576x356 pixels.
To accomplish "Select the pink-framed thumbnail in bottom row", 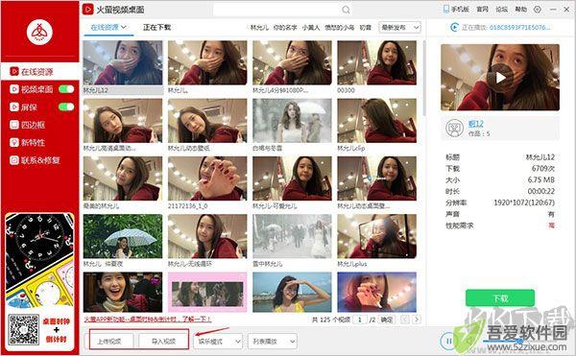I will [x=207, y=292].
